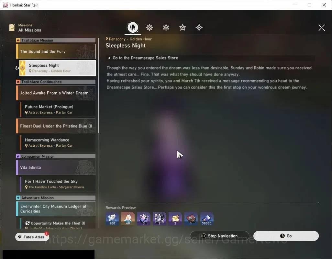
Task: Click the 30000 credits reward icon
Action: click(207, 219)
